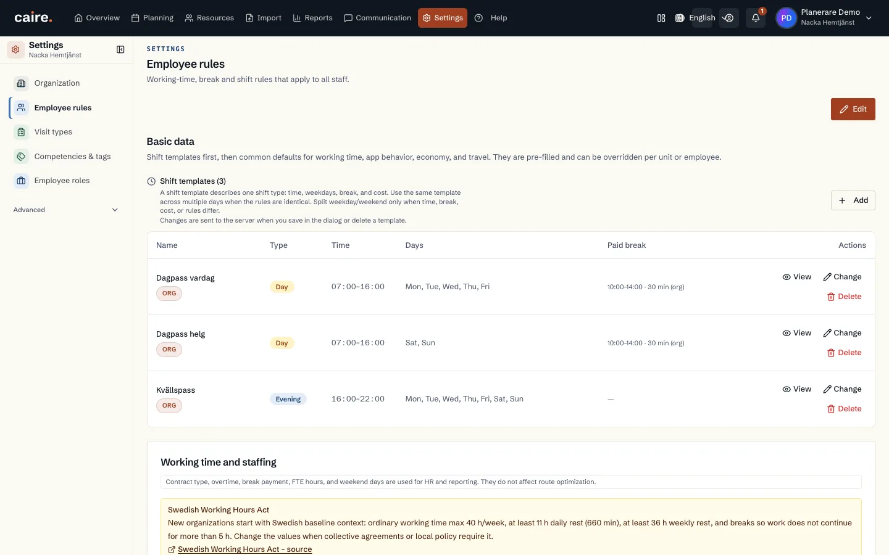Image resolution: width=889 pixels, height=555 pixels.
Task: Delete the Kvällspass template
Action: (x=844, y=409)
